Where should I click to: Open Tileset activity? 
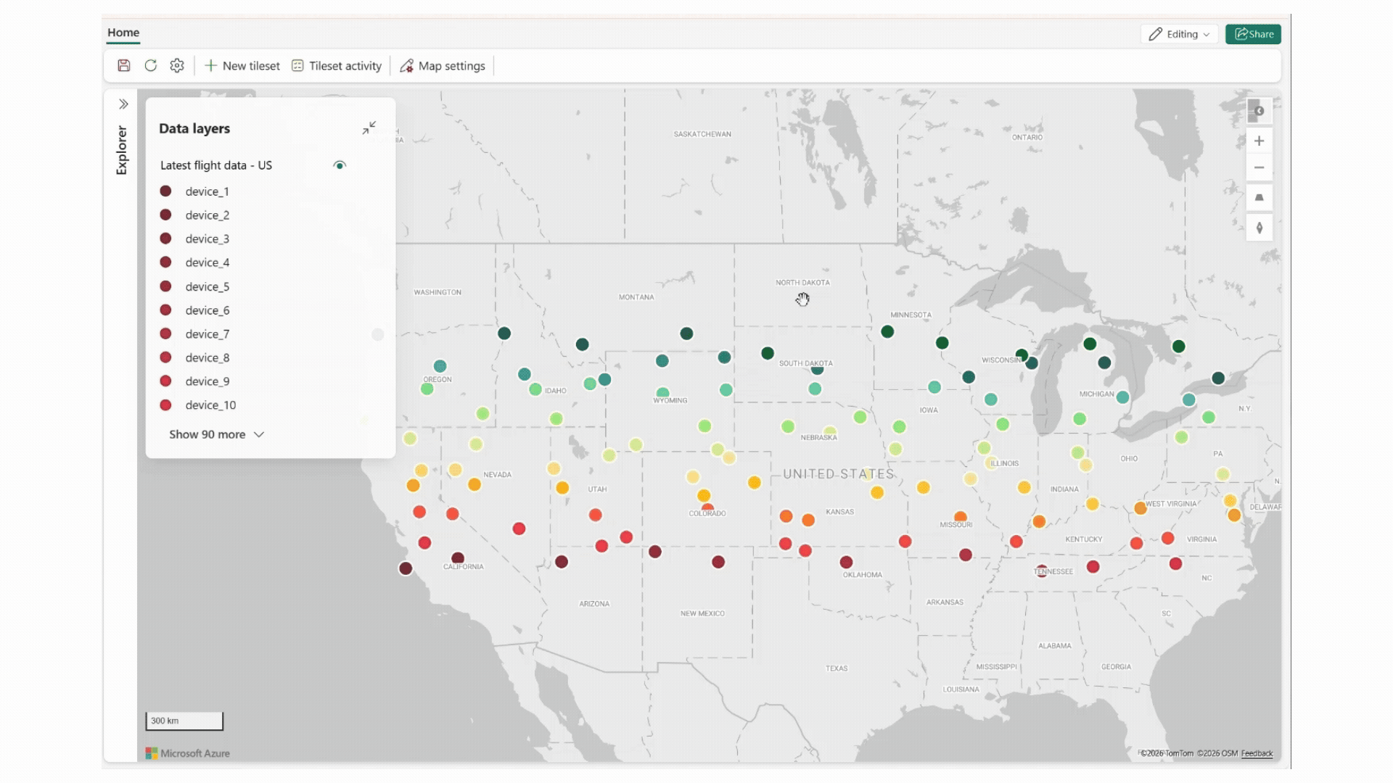click(x=336, y=65)
